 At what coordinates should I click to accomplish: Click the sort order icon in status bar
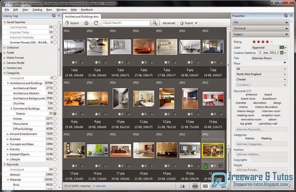pos(182,186)
